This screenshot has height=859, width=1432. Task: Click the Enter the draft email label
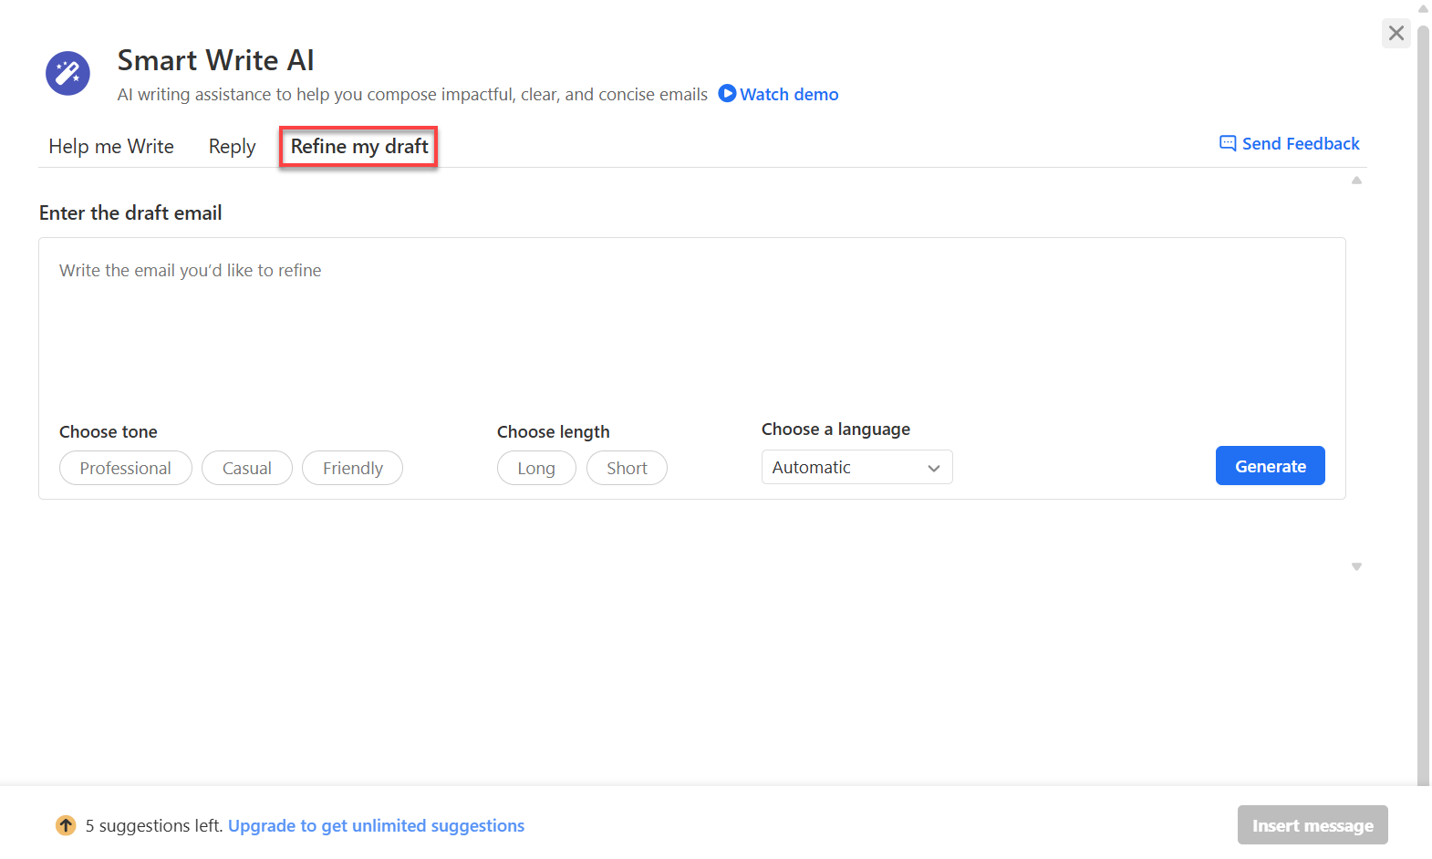click(130, 212)
